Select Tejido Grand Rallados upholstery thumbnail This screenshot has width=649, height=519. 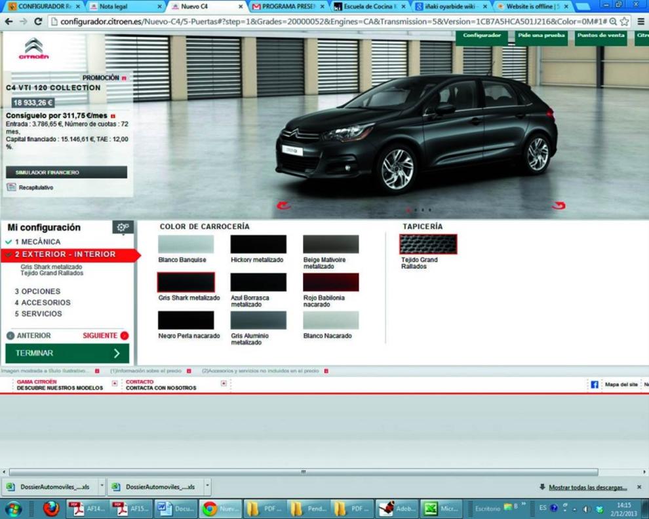[428, 244]
